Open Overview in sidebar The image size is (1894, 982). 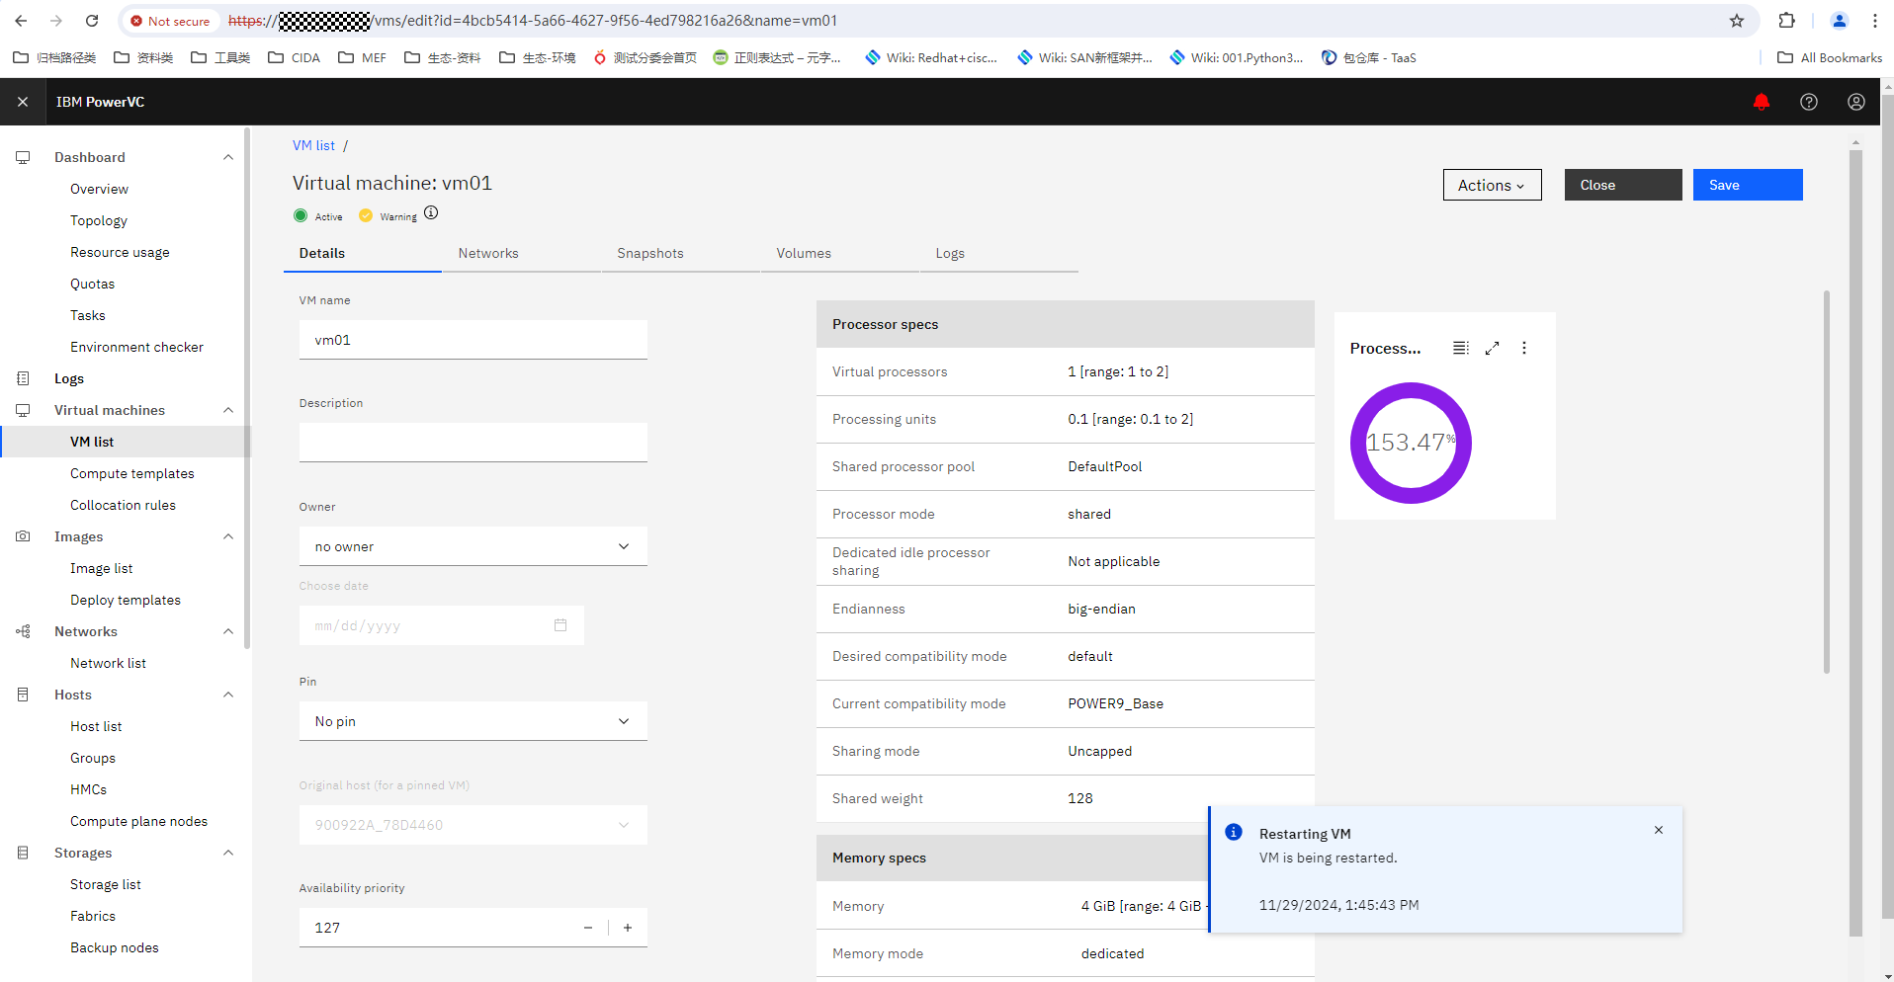(99, 189)
